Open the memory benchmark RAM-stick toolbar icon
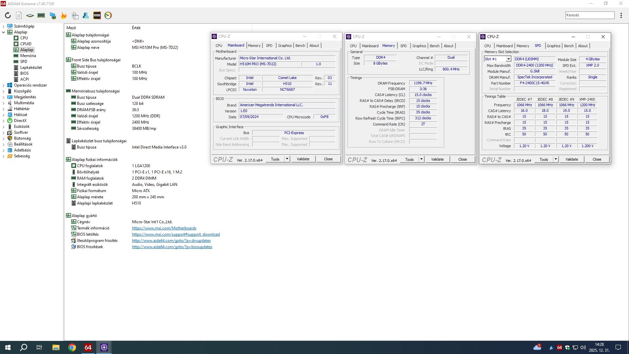Image resolution: width=629 pixels, height=354 pixels. (41, 15)
